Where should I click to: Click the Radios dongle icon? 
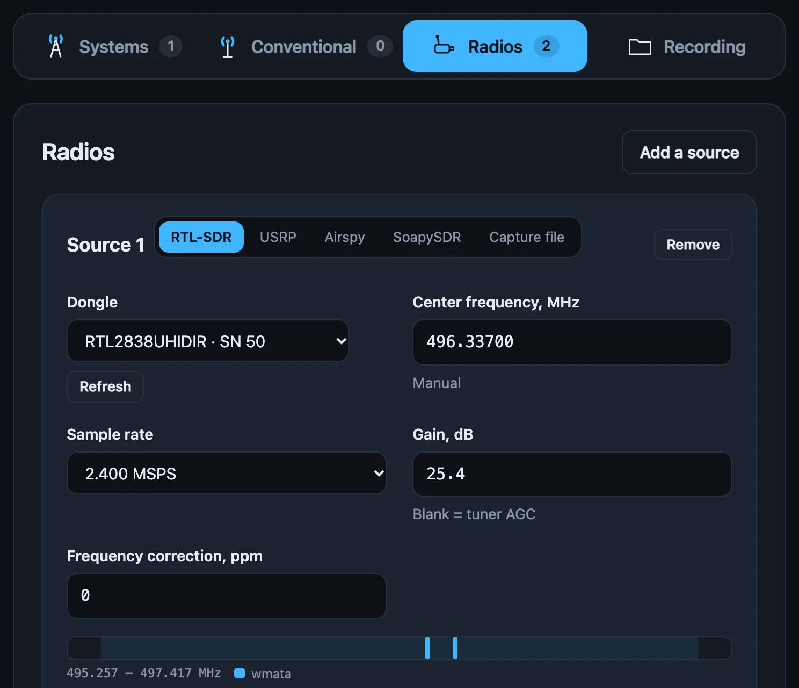click(444, 45)
